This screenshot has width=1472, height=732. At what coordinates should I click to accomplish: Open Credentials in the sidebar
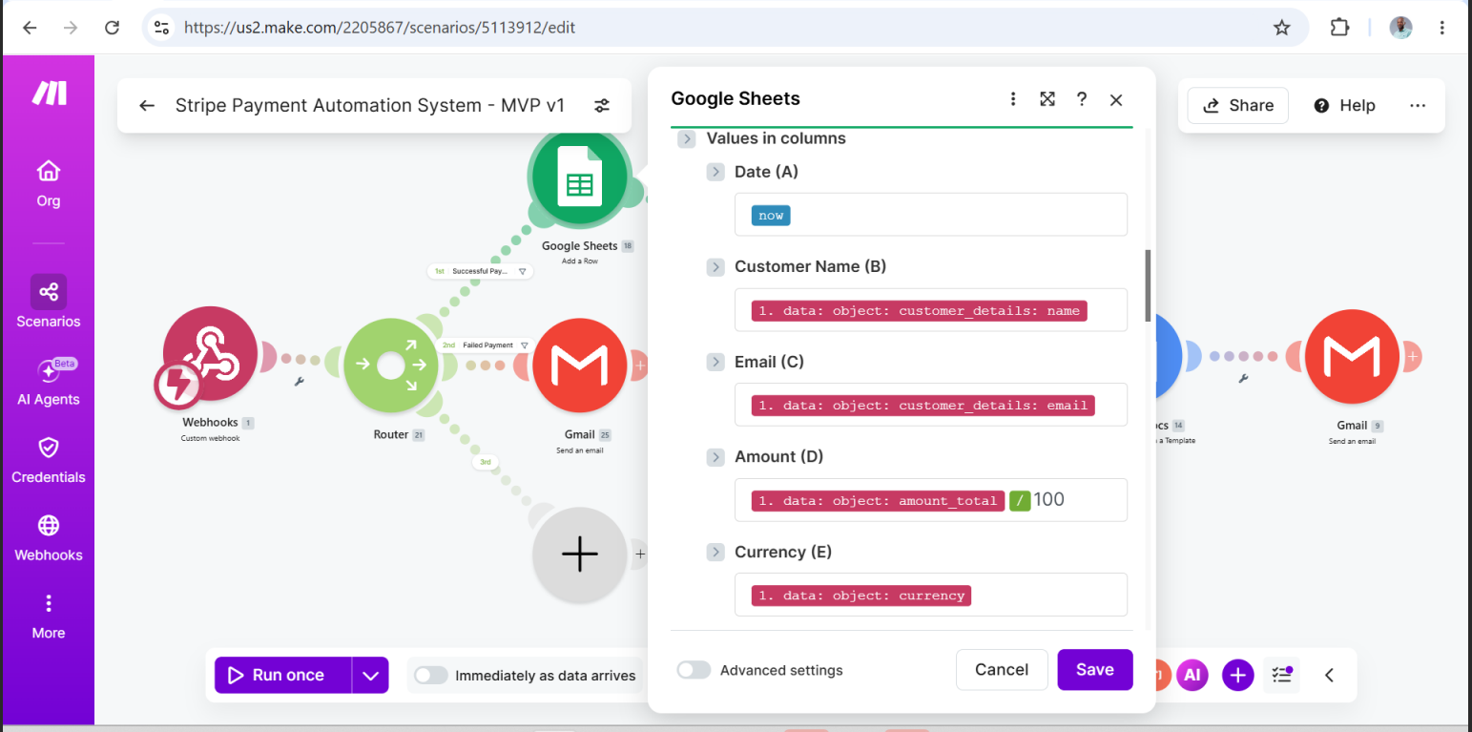[49, 459]
